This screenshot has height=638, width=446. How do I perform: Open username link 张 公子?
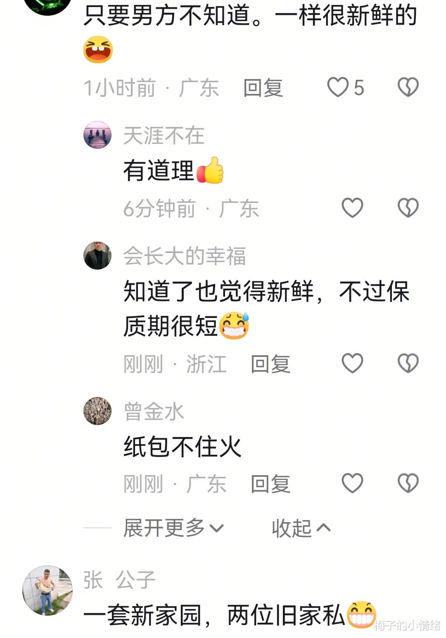click(119, 580)
